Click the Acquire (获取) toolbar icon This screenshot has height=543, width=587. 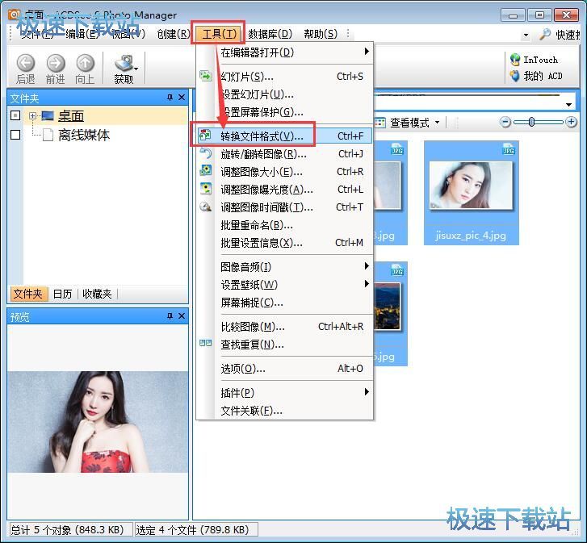pos(124,63)
